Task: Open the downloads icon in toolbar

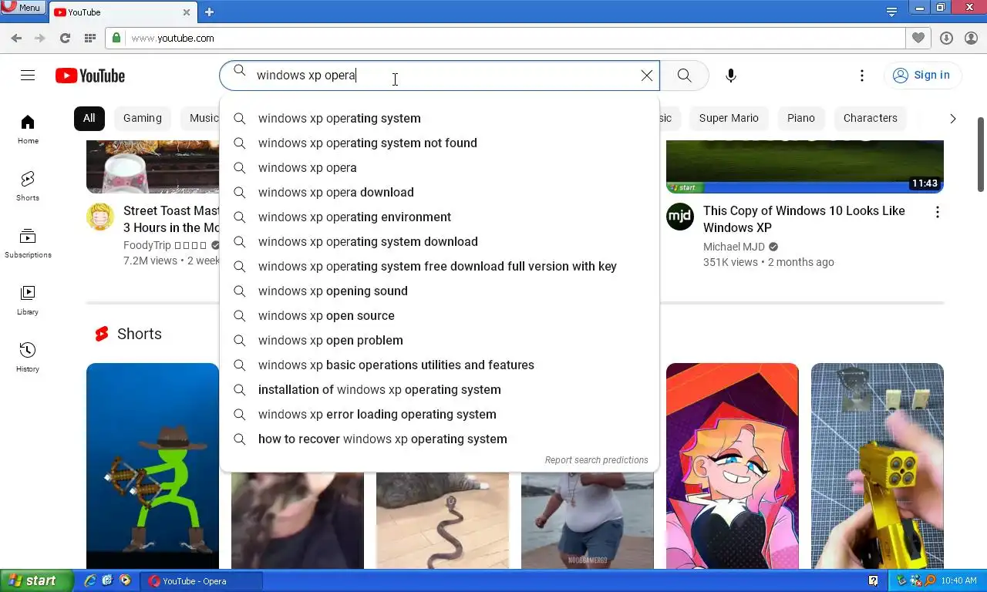Action: click(946, 38)
